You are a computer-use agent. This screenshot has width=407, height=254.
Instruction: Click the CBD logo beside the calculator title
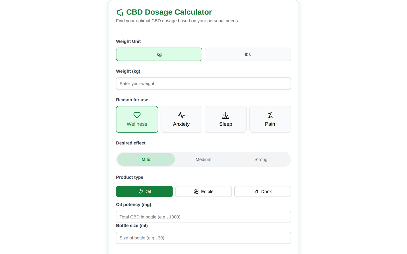click(x=120, y=12)
